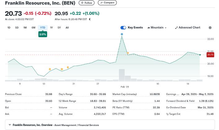
Task: Click Avg. Volume value 4,232,217
Action: pos(100,114)
